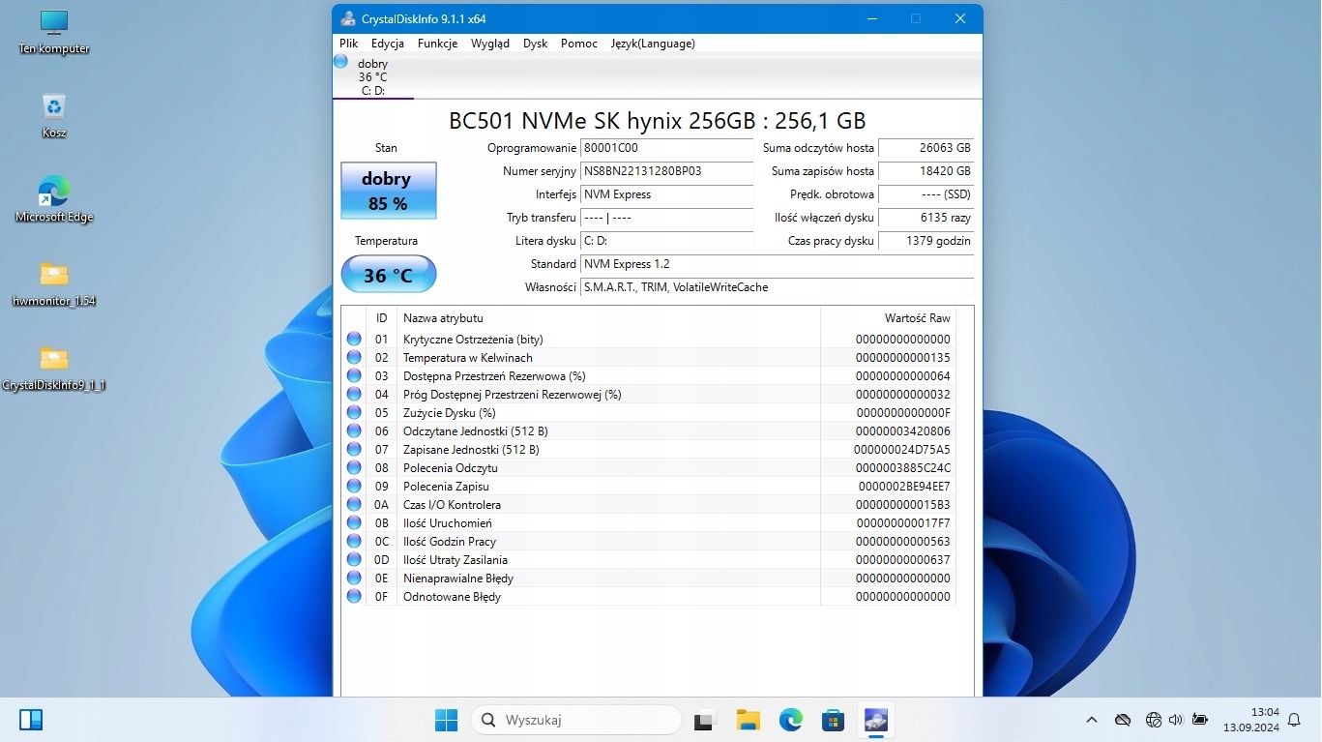The image size is (1322, 742).
Task: Select the C: D: disk tab
Action: (372, 76)
